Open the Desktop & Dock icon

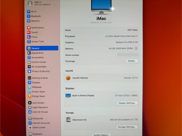point(30,78)
